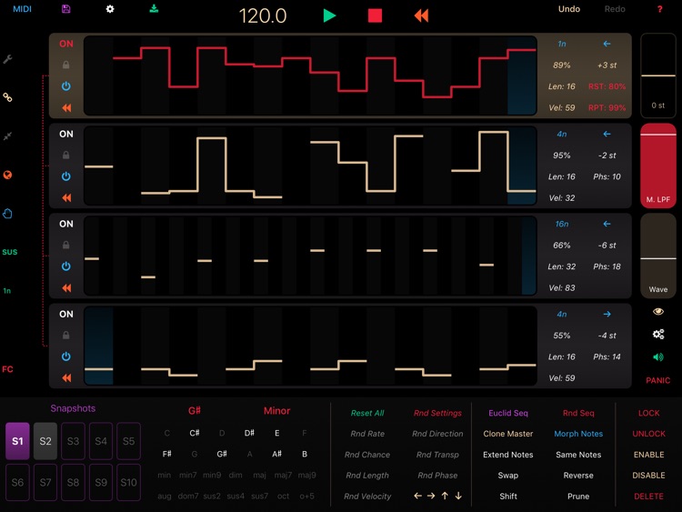Click the Clone Master button
This screenshot has width=682, height=512.
[x=508, y=434]
